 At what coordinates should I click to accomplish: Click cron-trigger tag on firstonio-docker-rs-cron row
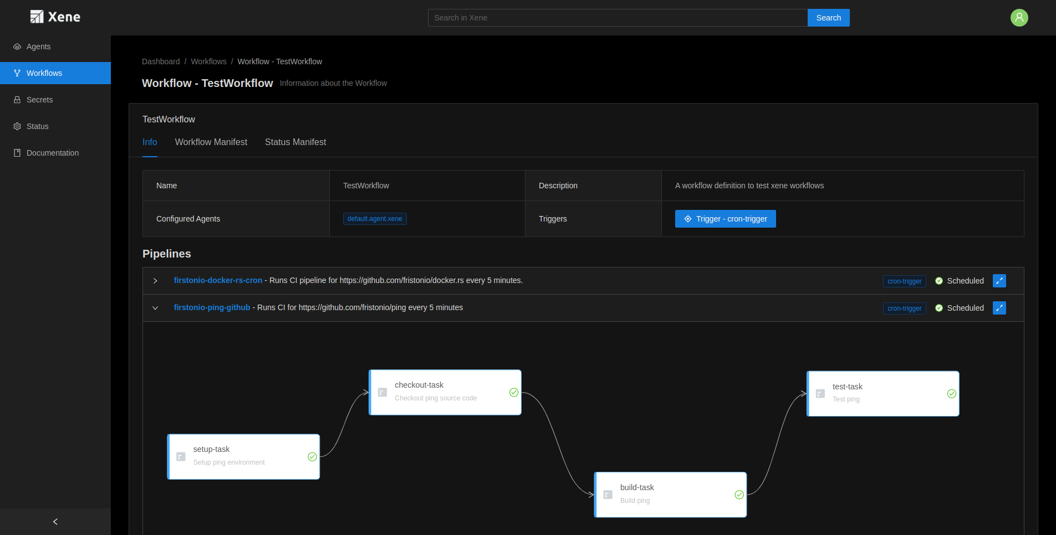pos(904,281)
